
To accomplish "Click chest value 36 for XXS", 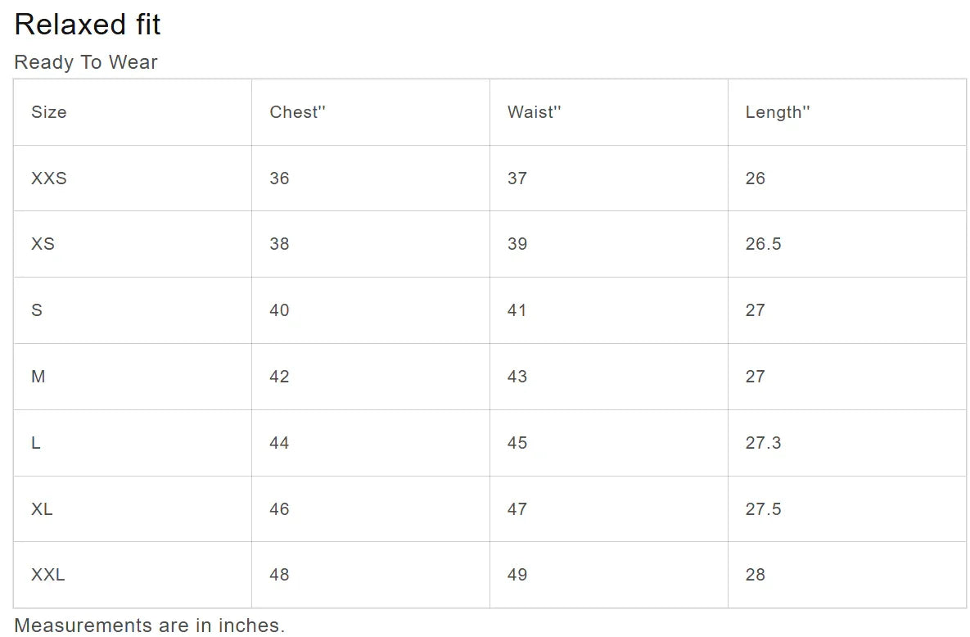I will pos(279,178).
